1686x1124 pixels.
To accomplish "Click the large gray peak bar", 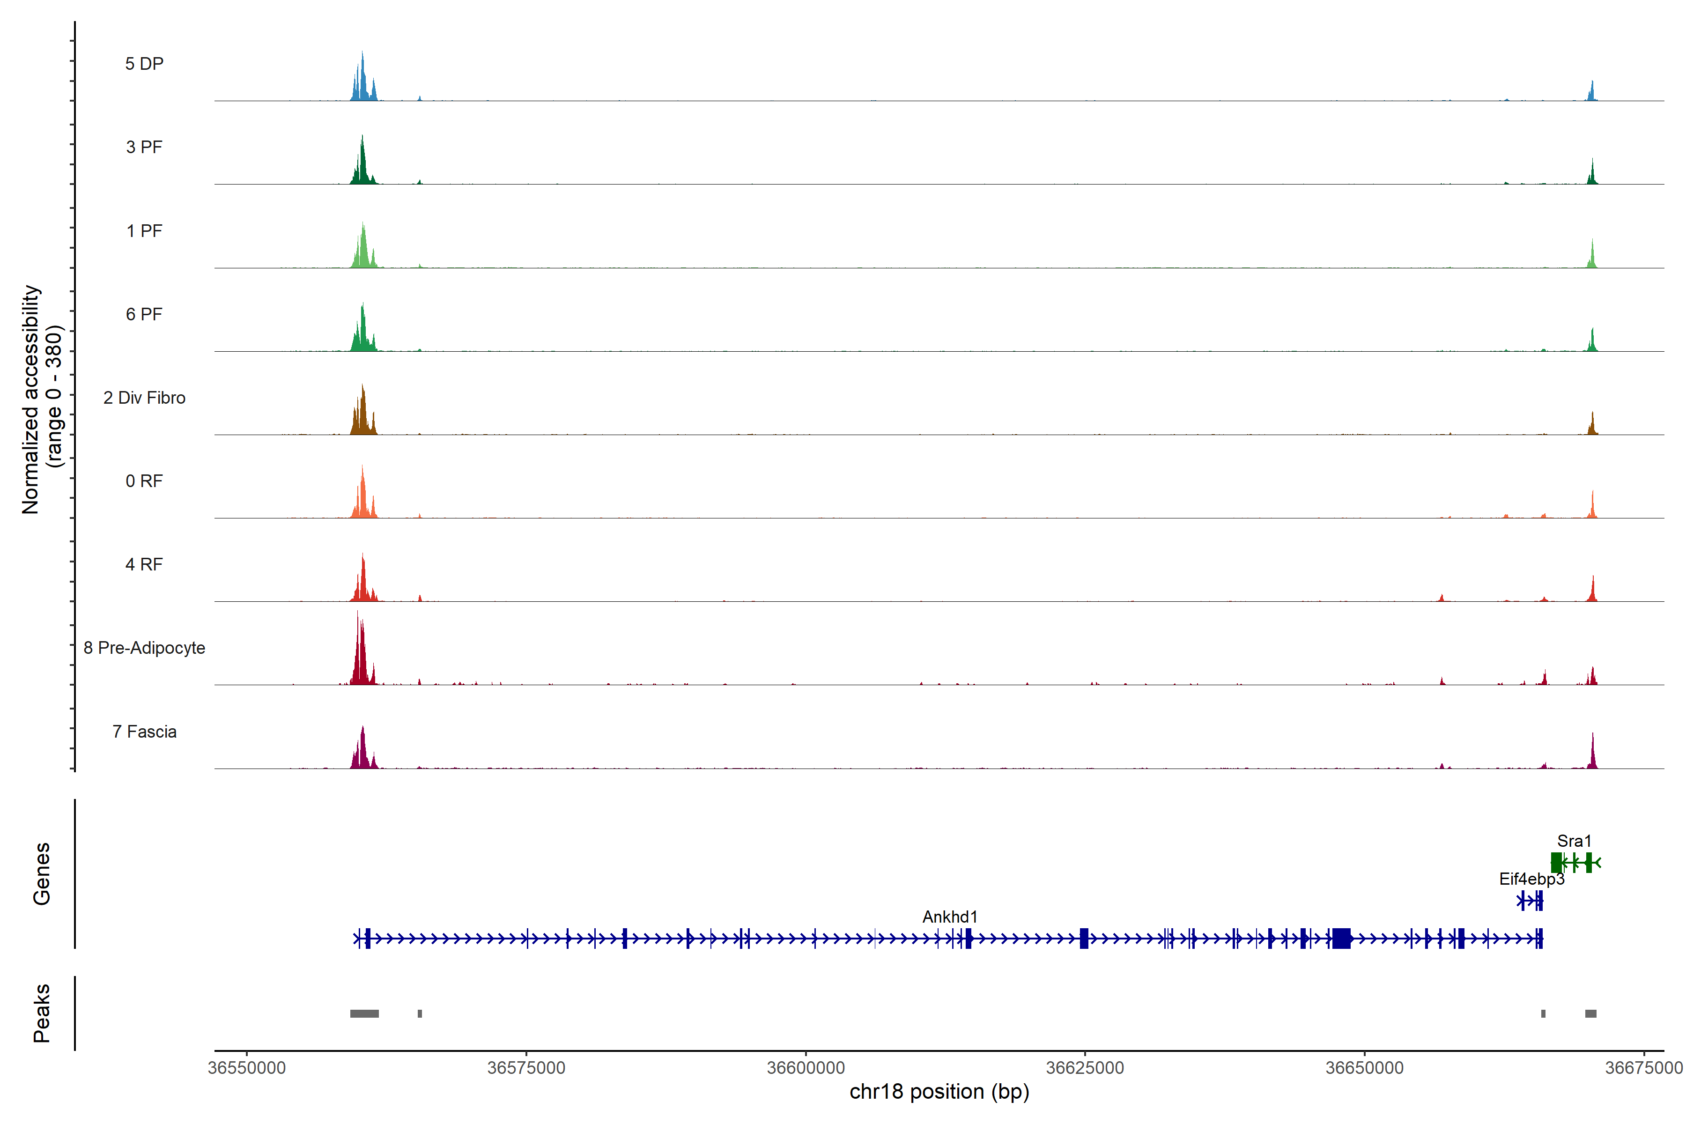I will (x=364, y=1013).
